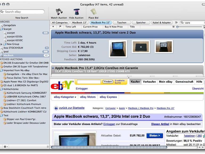Switch to the Verkaufen tab on eBay
Viewport: 205px width, 154px height.
tap(149, 82)
